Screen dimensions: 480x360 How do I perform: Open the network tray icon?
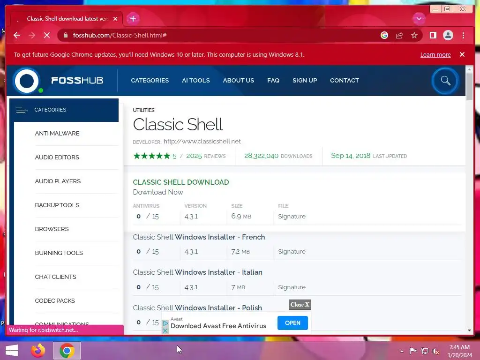(425, 351)
